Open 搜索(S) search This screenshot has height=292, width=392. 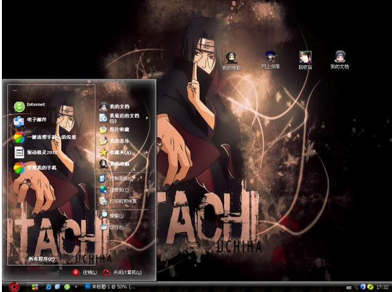[x=112, y=215]
